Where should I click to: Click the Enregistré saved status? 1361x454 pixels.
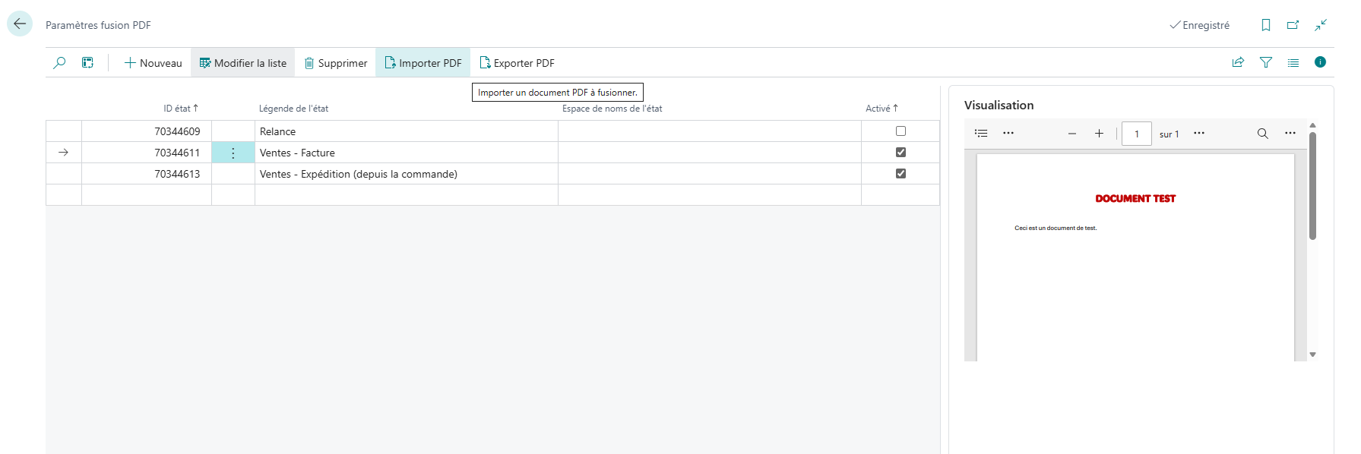coord(1200,25)
